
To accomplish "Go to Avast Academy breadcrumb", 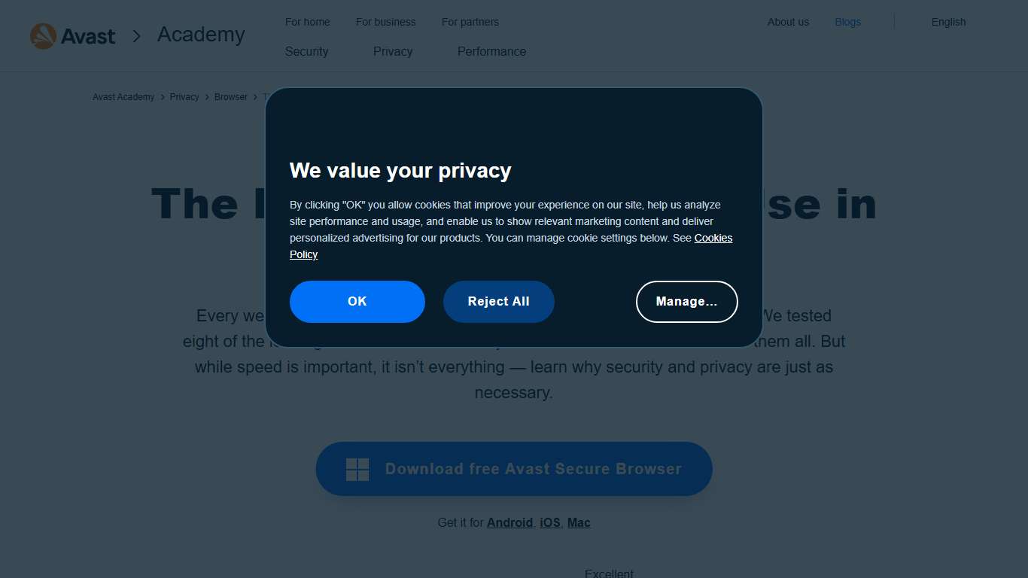I will coord(123,97).
